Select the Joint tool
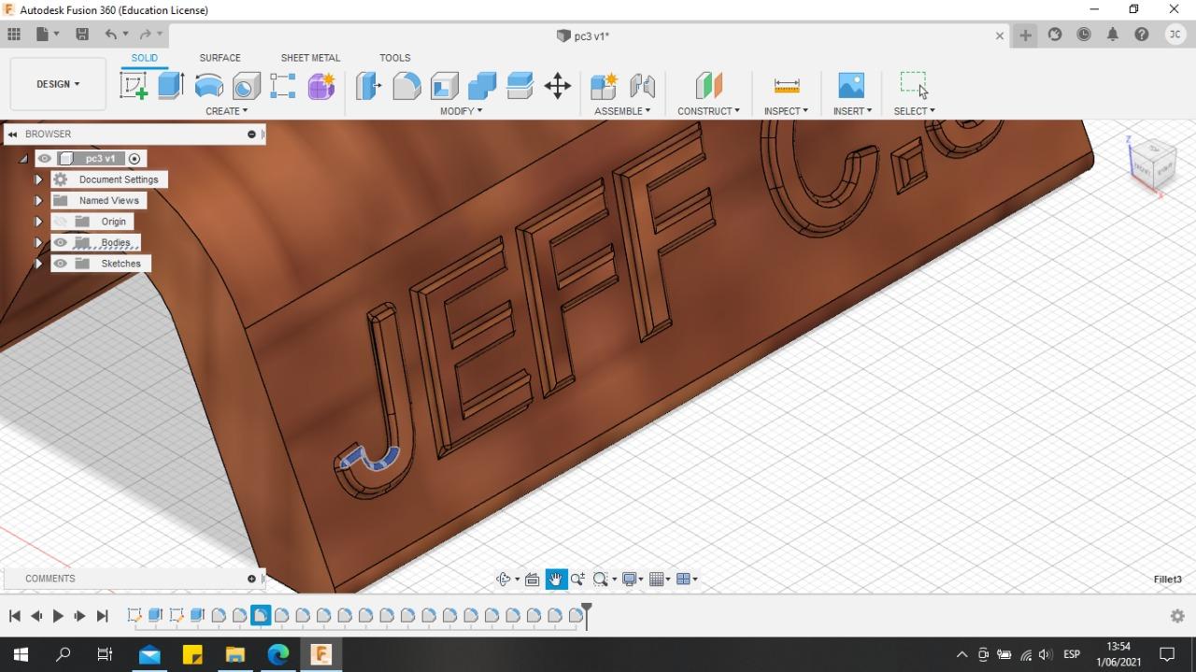1196x672 pixels. (x=642, y=86)
